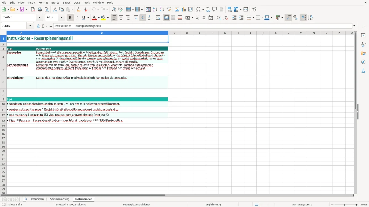Click English (USA) language status
The image size is (369, 207).
click(213, 205)
